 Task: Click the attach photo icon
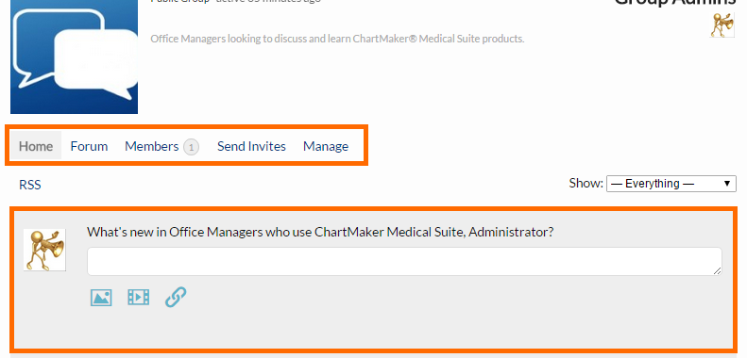[101, 298]
